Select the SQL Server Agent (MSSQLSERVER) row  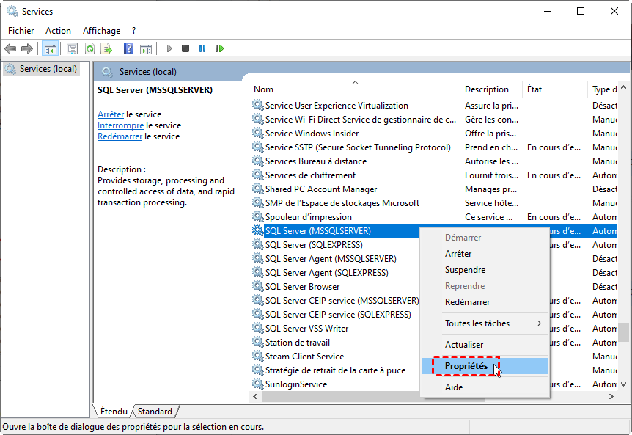click(x=335, y=258)
